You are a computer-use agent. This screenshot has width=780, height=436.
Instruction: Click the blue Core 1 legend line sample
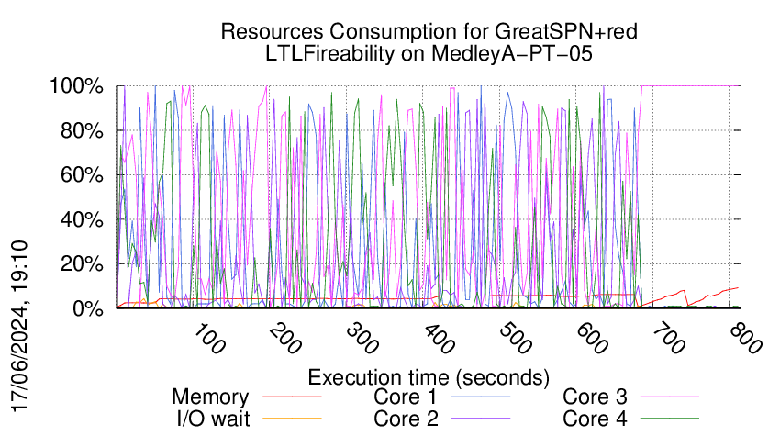[x=481, y=397]
